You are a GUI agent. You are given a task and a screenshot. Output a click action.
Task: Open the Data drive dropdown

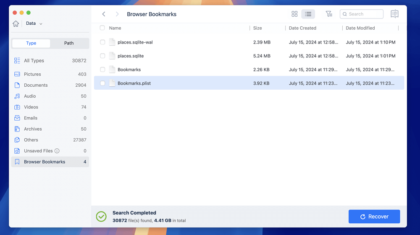(x=34, y=23)
